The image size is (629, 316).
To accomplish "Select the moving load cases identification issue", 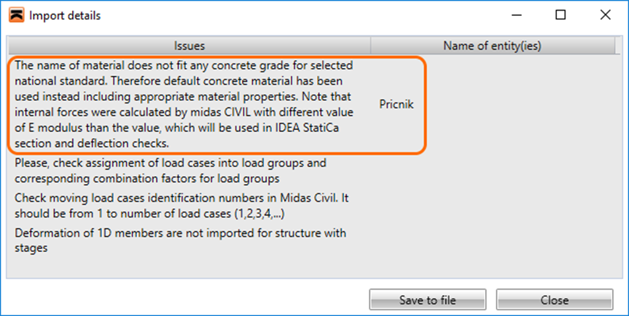I will (x=178, y=205).
